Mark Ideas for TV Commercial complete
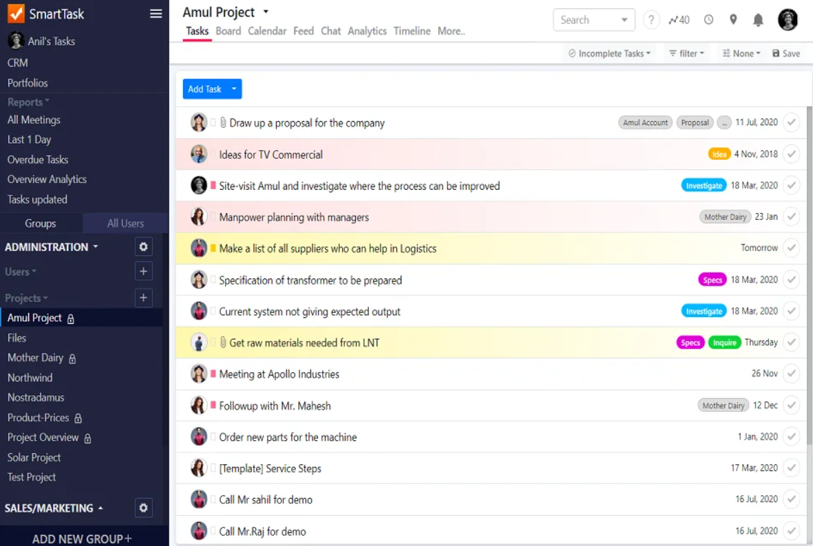 click(x=791, y=154)
